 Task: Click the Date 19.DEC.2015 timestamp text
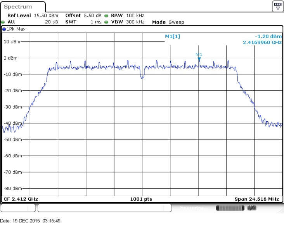pyautogui.click(x=30, y=221)
